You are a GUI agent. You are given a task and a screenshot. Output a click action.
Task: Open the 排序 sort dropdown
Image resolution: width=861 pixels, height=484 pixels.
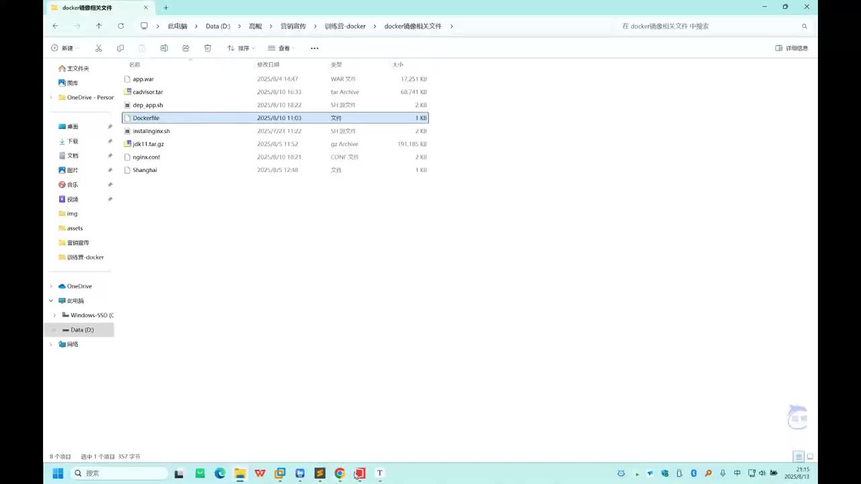(241, 48)
